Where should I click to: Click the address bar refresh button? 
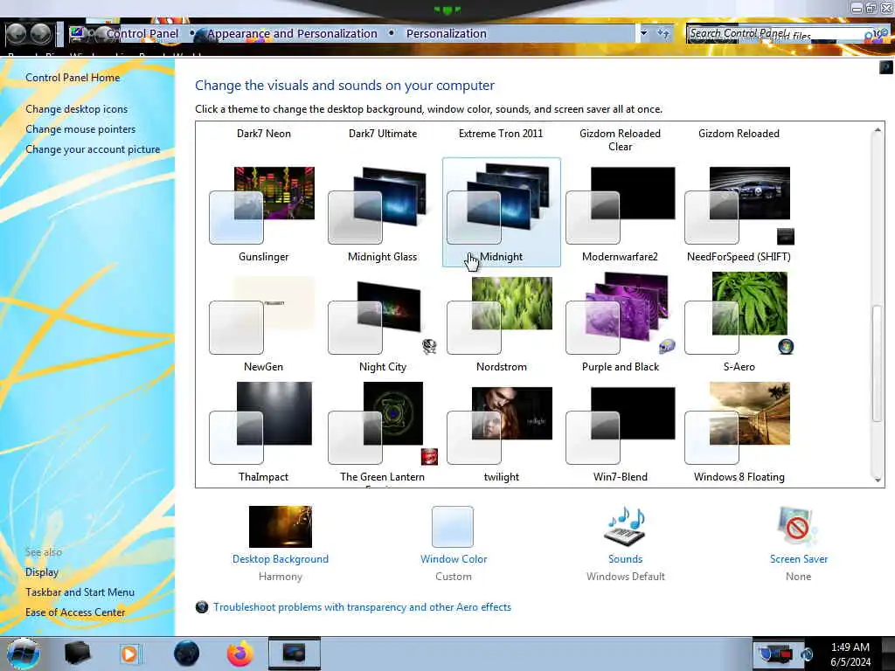point(663,34)
